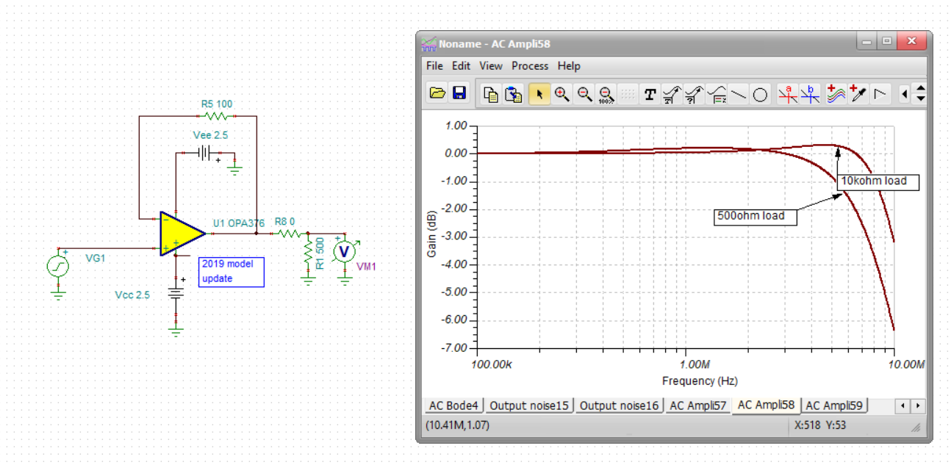
Task: Select the Vcc 2.5 battery
Action: coord(176,295)
